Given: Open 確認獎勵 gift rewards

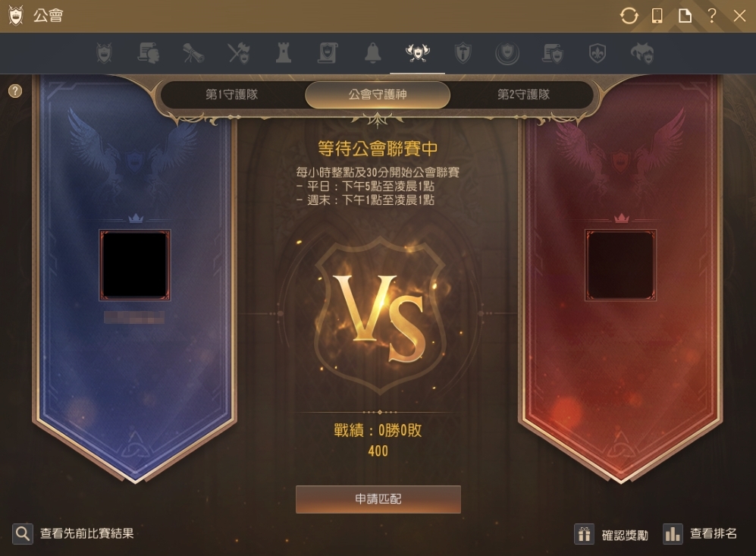Looking at the screenshot, I should click(x=611, y=534).
